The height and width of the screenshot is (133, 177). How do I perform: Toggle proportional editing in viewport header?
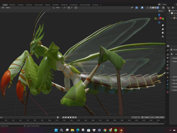(76, 8)
